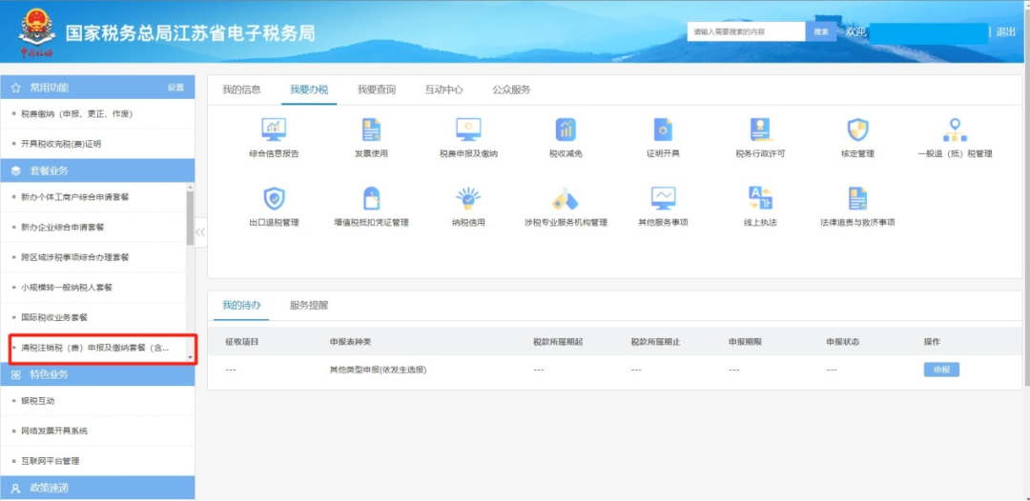The image size is (1030, 501).
Task: Select 我的待办 tab
Action: pos(241,305)
